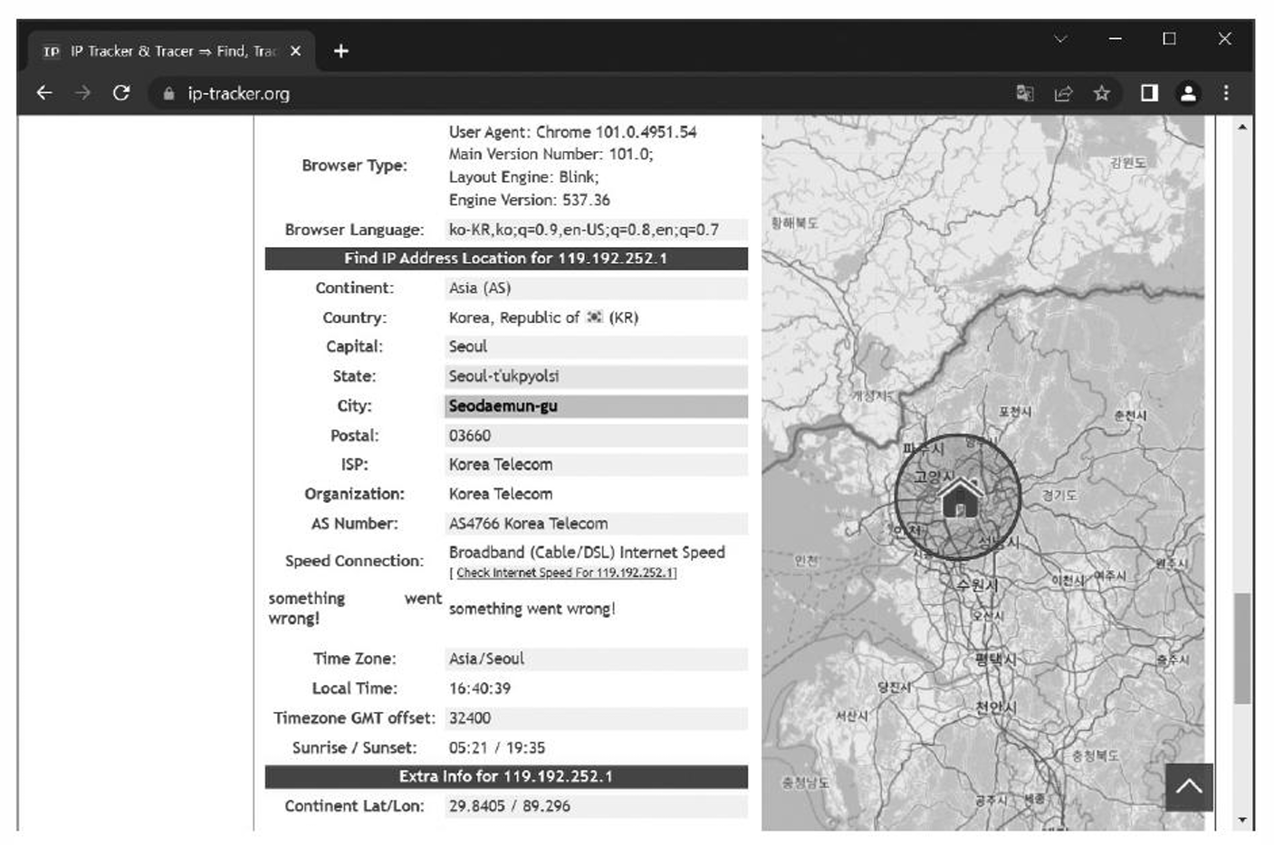Click the Continent value Asia (AS)

480,289
